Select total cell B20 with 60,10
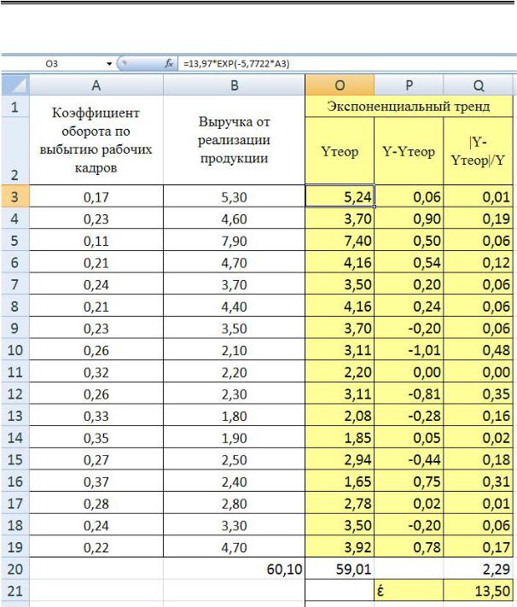This screenshot has width=517, height=607. 234,569
